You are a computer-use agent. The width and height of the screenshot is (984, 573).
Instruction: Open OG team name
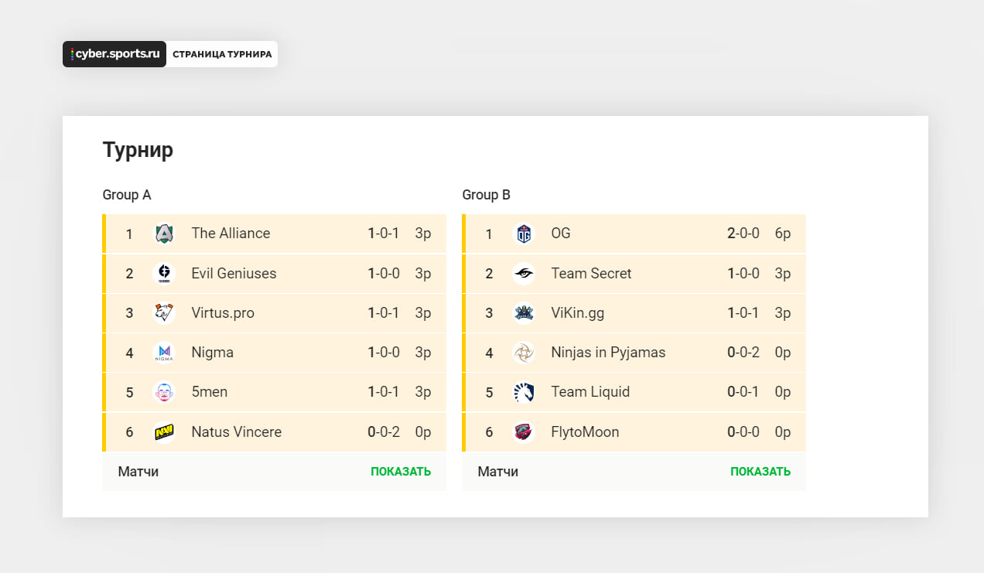561,234
